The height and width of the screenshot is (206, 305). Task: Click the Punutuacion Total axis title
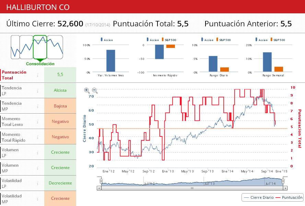coord(300,128)
